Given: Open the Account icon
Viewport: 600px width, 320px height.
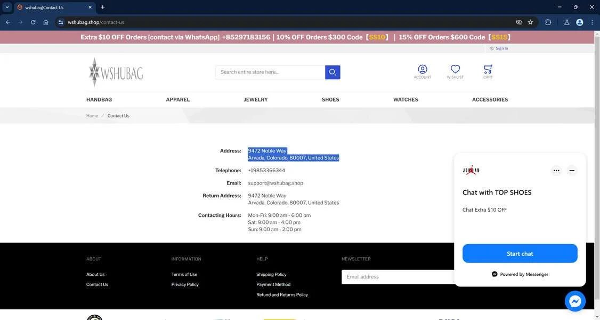Looking at the screenshot, I should pyautogui.click(x=423, y=71).
